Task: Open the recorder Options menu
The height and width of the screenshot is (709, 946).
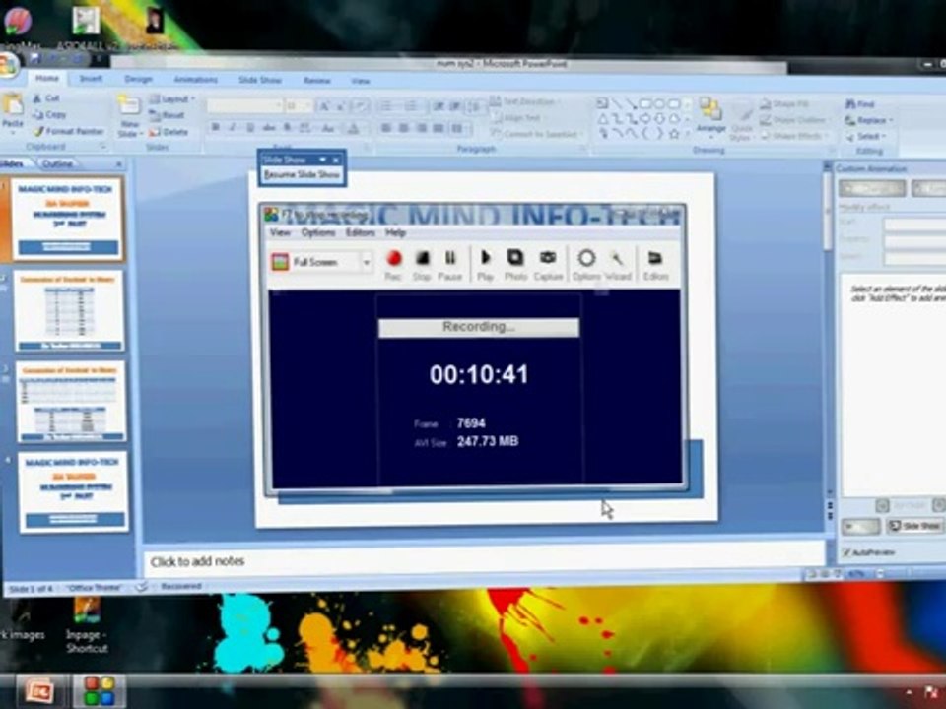Action: tap(318, 232)
